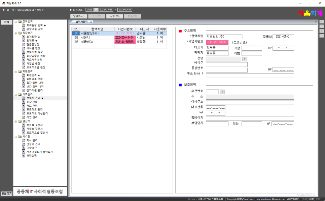Screen dimensions: 325x201
Task: Collapse the 회원관리 tree node
Action: 15,71
